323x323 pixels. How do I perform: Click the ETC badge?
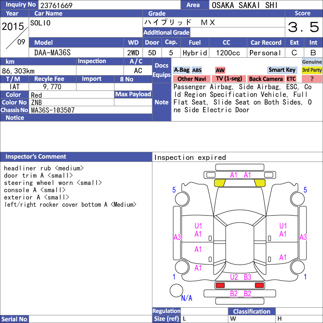coord(291,79)
